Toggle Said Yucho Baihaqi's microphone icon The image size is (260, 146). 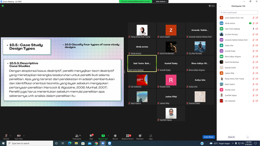coord(253,29)
